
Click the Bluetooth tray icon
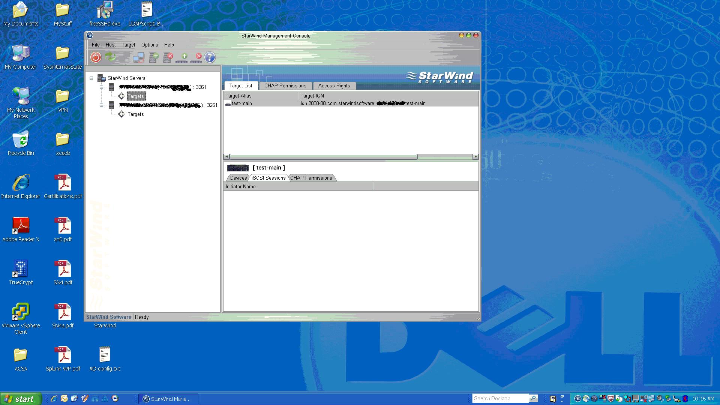tap(685, 399)
